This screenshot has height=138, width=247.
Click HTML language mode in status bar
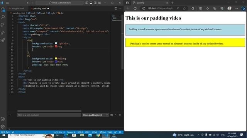pyautogui.click(x=95, y=132)
